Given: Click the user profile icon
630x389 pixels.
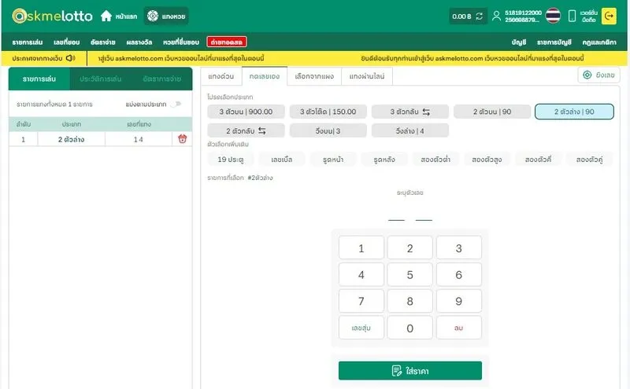Looking at the screenshot, I should (x=496, y=16).
